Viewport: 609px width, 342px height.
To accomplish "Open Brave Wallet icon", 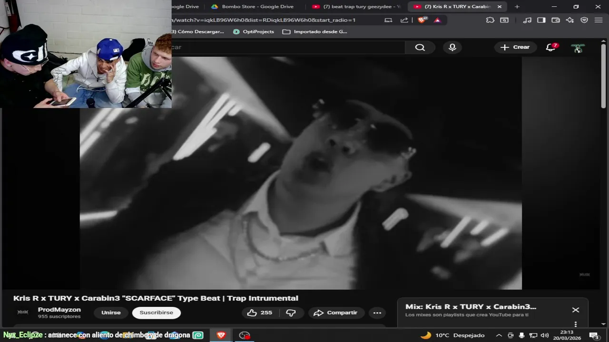I will tap(556, 20).
